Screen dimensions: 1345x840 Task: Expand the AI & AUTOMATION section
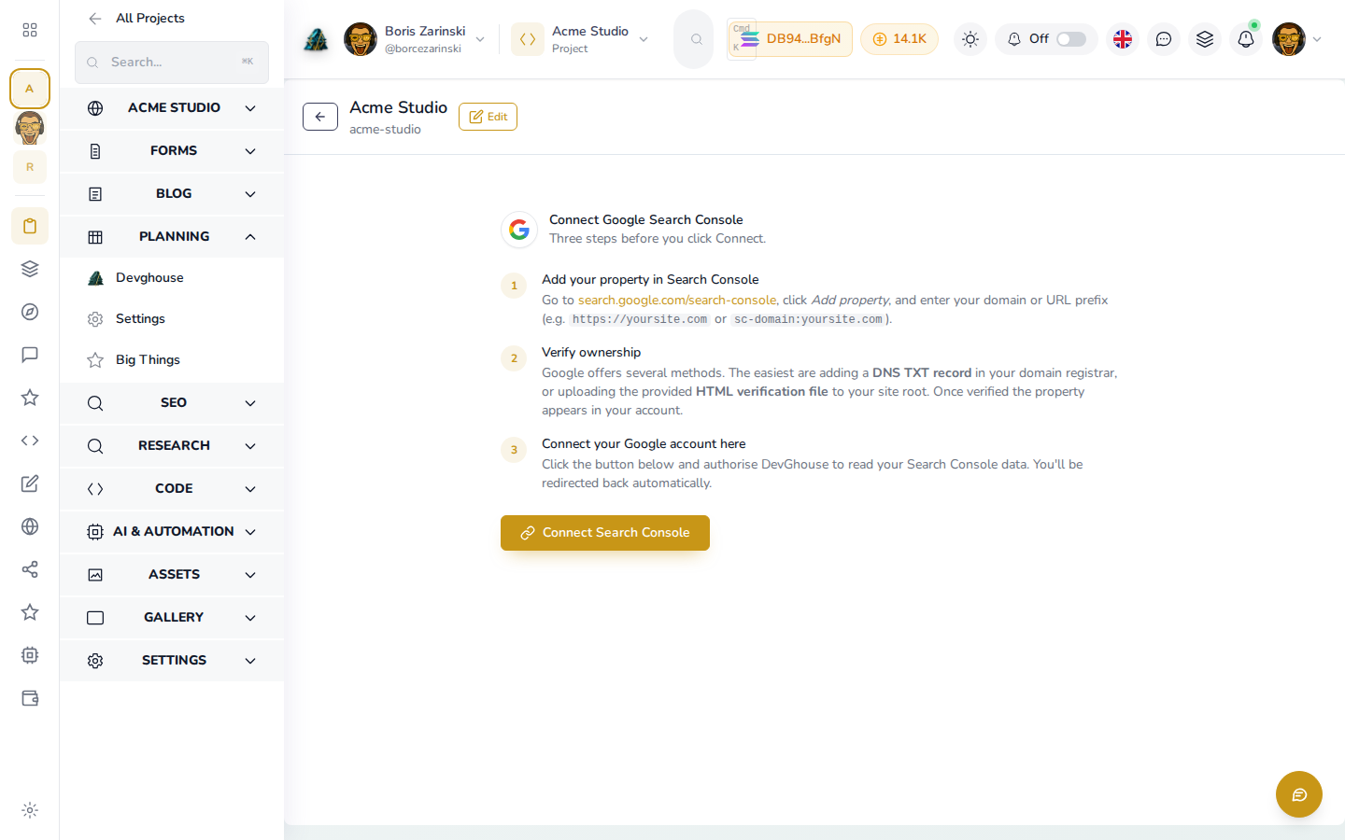(172, 532)
